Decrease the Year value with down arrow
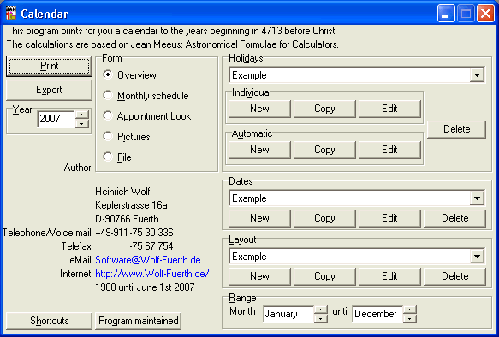Image resolution: width=499 pixels, height=337 pixels. tap(82, 123)
